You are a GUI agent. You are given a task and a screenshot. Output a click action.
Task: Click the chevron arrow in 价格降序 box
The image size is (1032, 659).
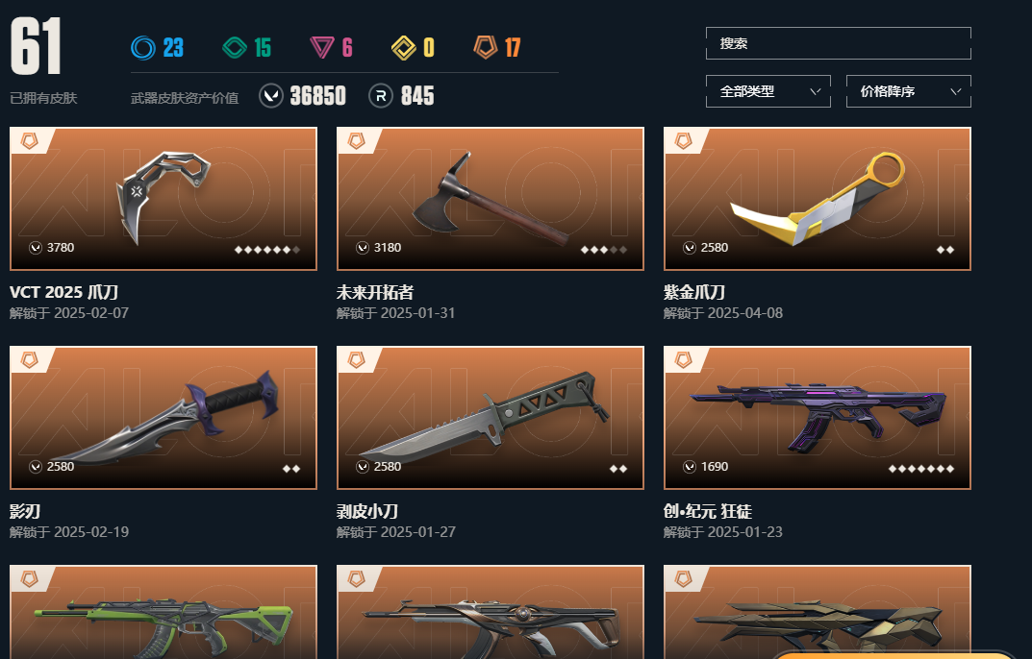pos(956,91)
